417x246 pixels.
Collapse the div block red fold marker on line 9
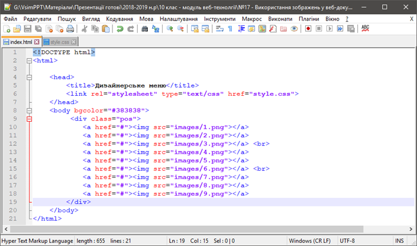pos(29,119)
